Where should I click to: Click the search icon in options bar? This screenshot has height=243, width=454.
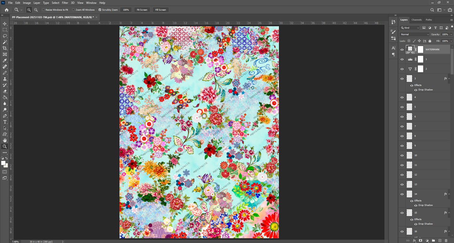tap(432, 10)
